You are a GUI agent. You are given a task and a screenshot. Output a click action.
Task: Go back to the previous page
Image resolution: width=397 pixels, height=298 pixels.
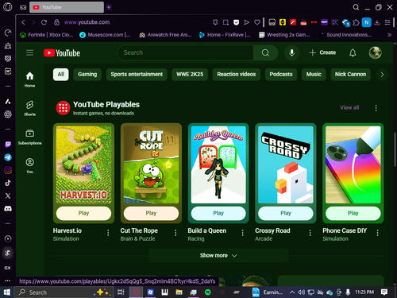coord(23,22)
